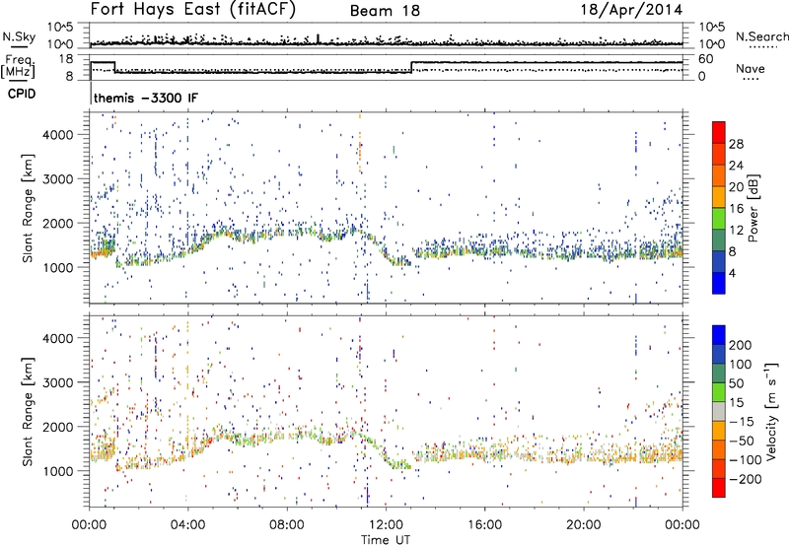Click the '200' velocity colorbar value
This screenshot has height=546, width=789.
741,345
